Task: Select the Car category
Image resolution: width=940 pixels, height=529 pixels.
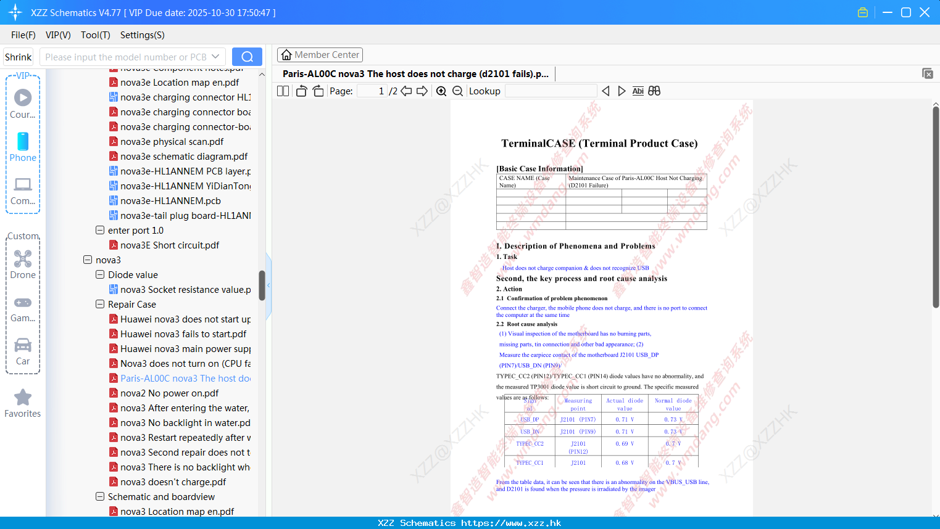Action: tap(23, 351)
